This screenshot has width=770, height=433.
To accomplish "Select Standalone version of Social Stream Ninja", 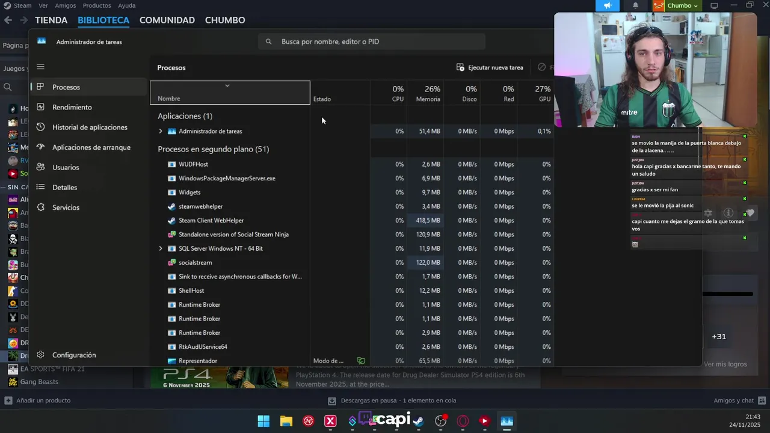I will tap(352, 235).
